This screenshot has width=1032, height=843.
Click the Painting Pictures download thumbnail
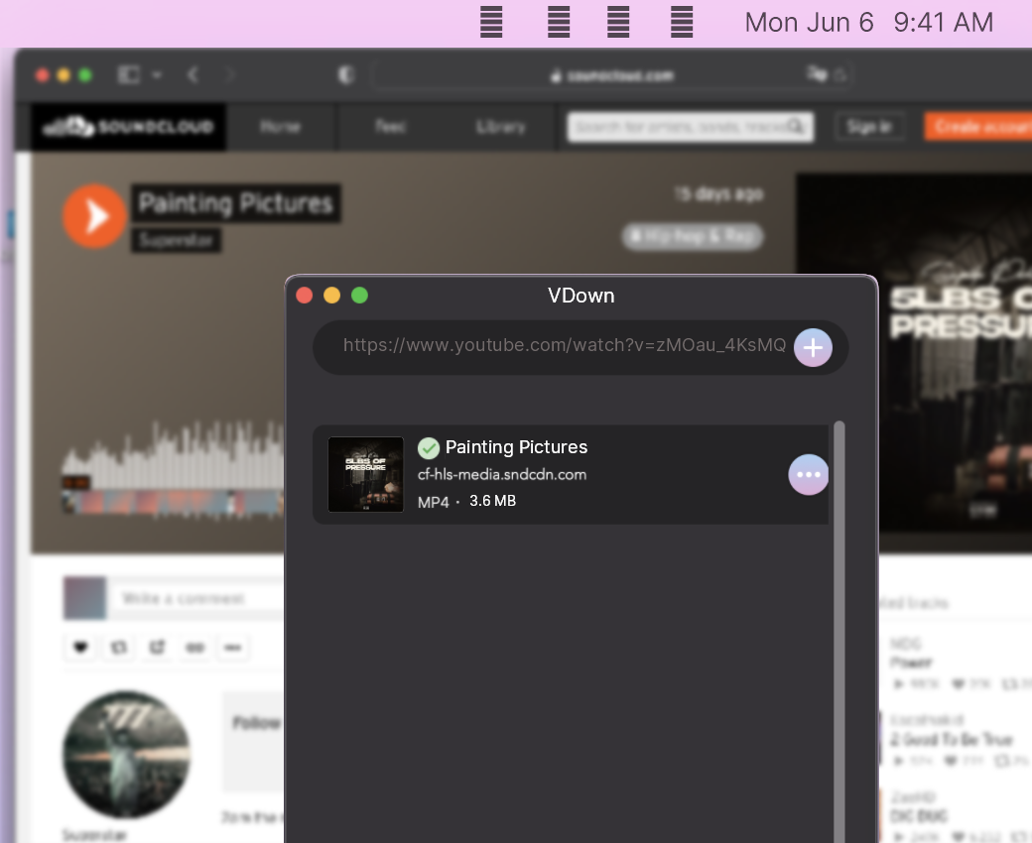click(365, 475)
